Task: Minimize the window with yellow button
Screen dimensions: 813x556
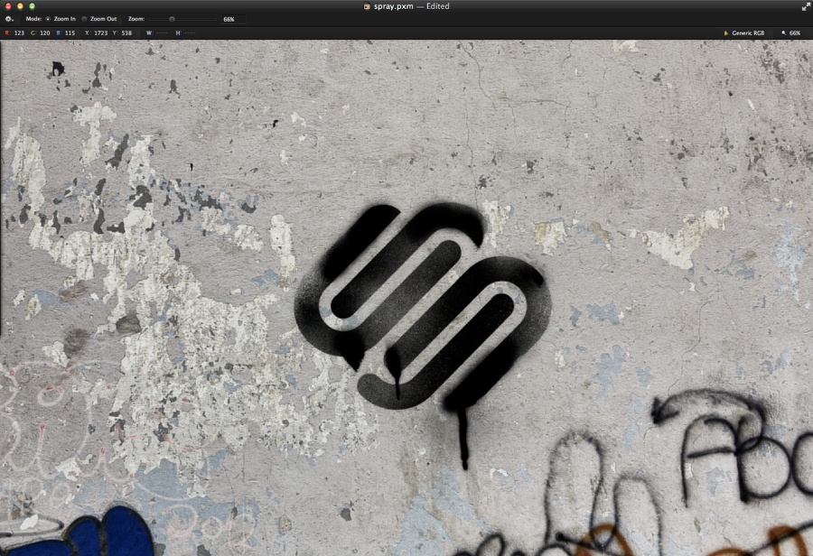Action: click(x=20, y=6)
